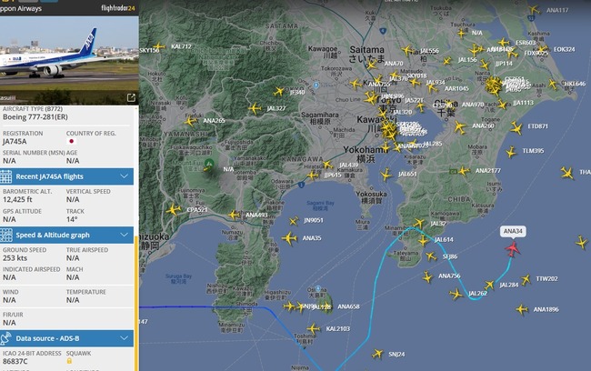Select the JAL439 aircraft icon
This screenshot has height=371, width=591.
[327, 165]
